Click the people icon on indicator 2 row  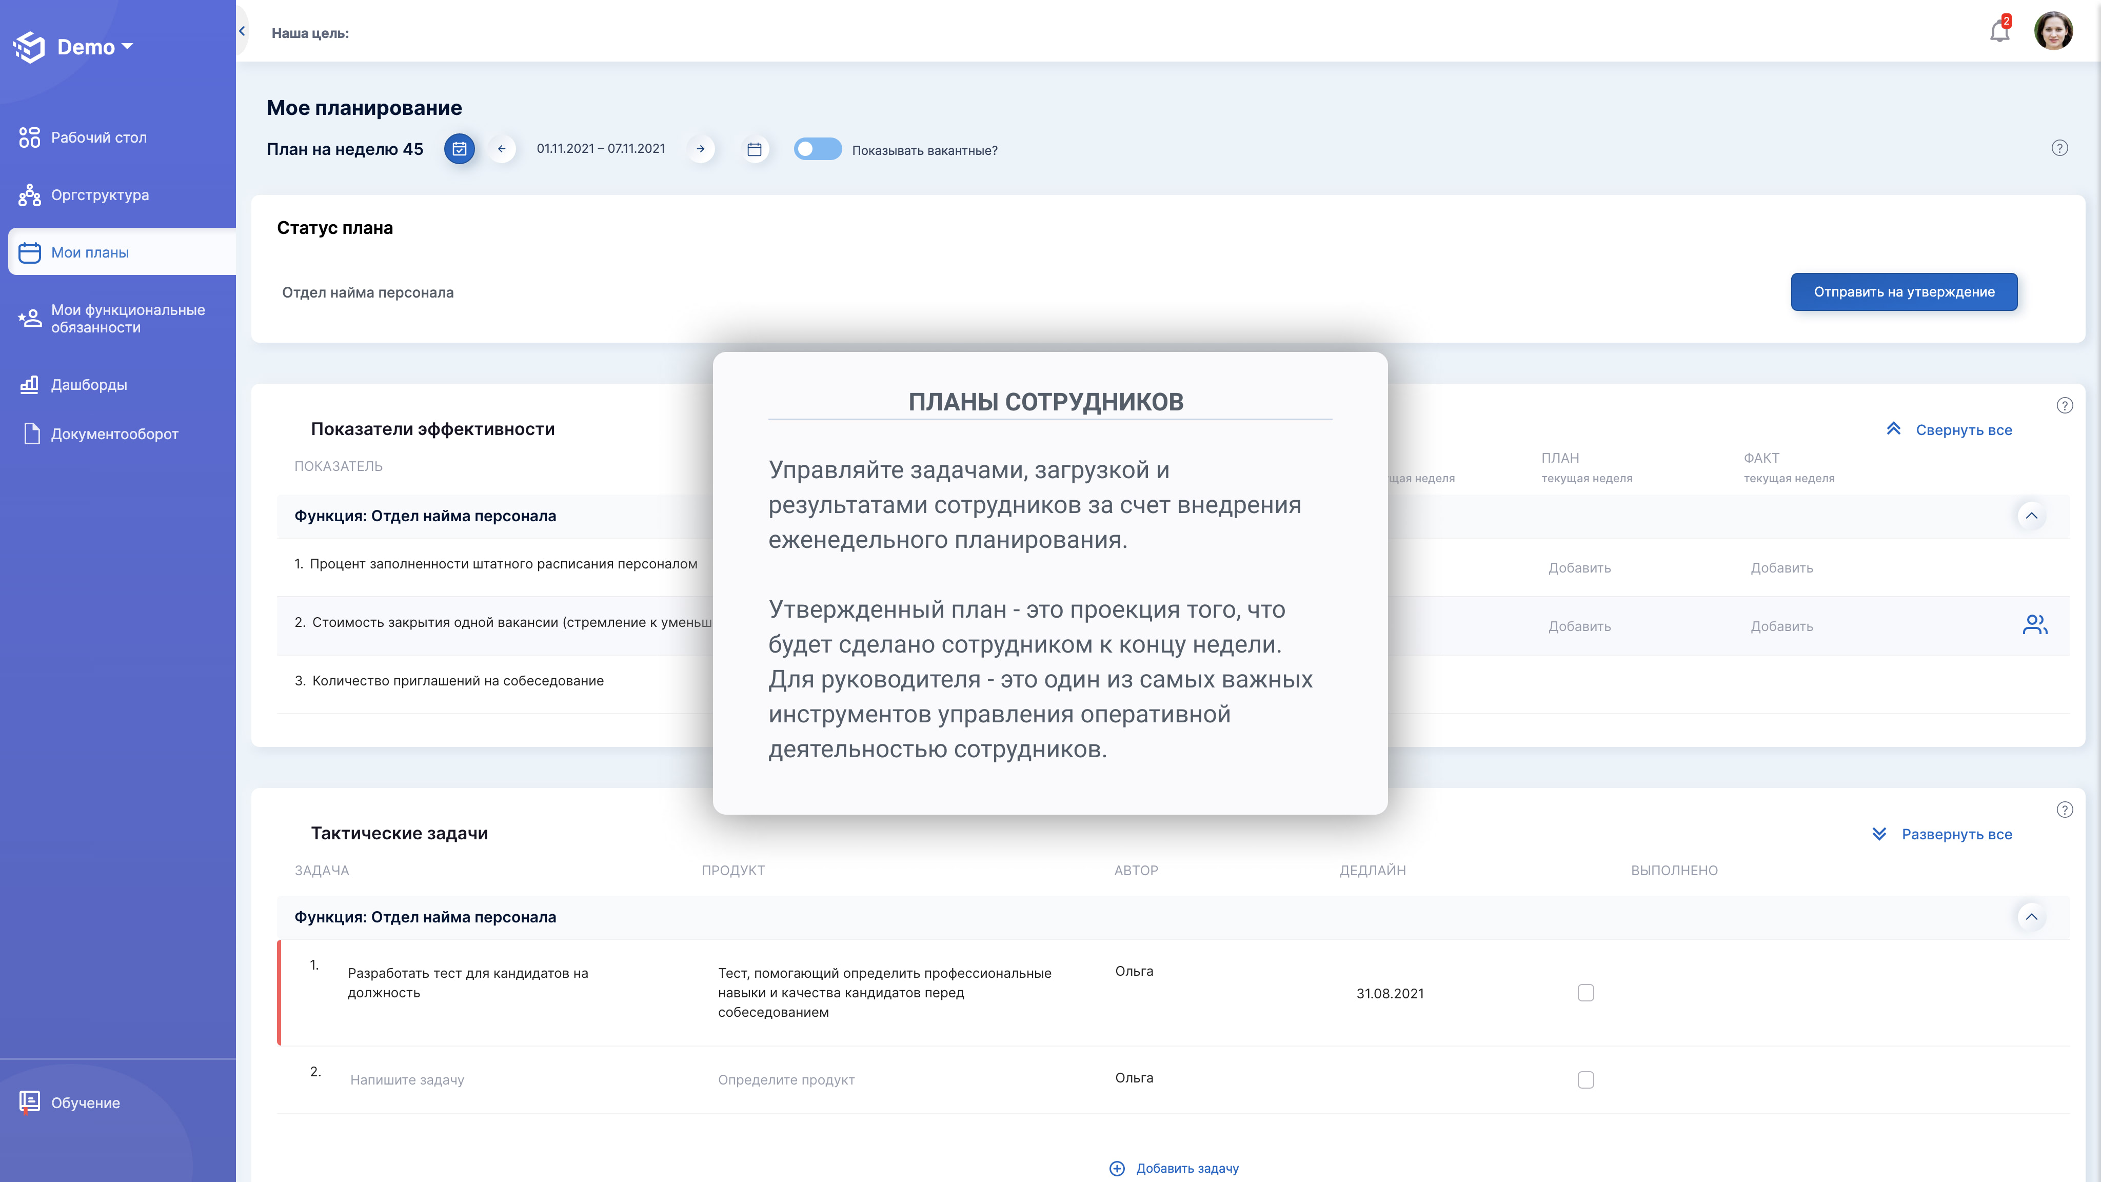tap(2035, 625)
